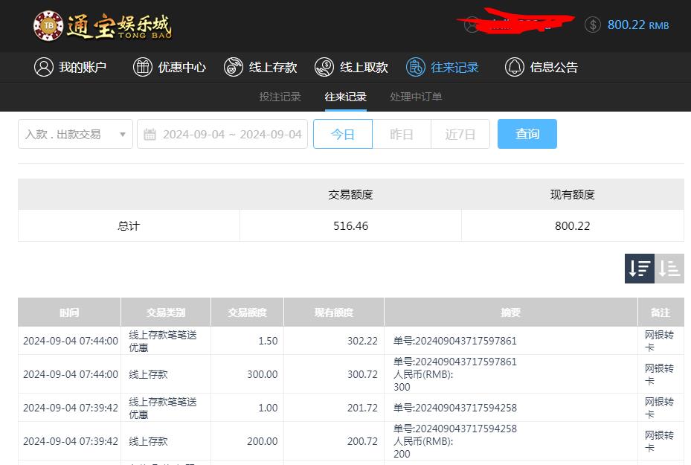The width and height of the screenshot is (691, 465).
Task: Click the RMB currency dollar icon
Action: (x=592, y=25)
